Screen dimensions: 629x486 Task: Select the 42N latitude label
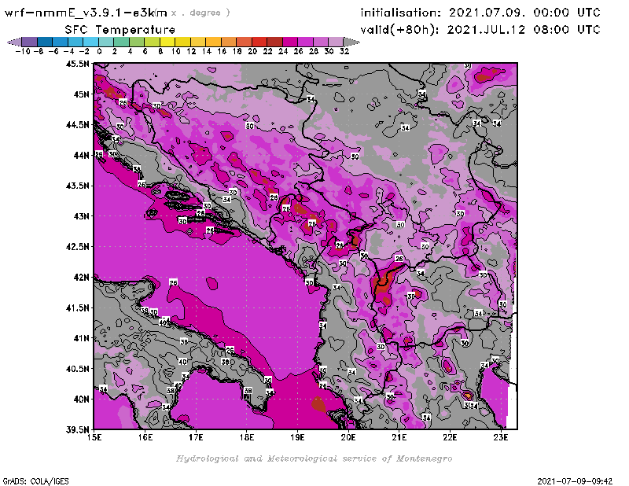click(81, 278)
